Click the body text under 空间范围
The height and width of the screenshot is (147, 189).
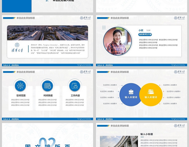(20, 102)
